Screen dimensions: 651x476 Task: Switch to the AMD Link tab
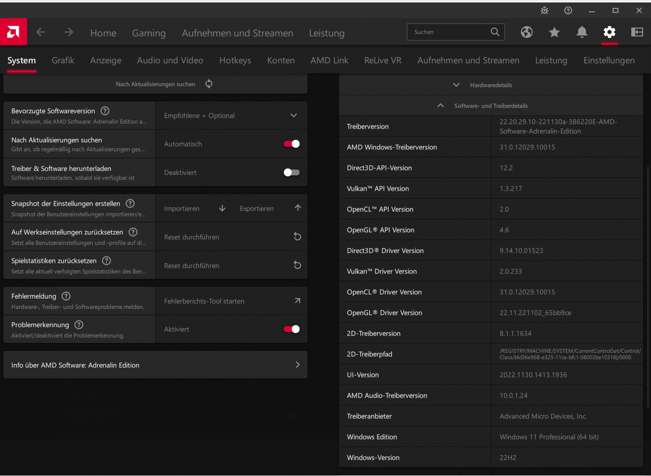[x=329, y=60]
